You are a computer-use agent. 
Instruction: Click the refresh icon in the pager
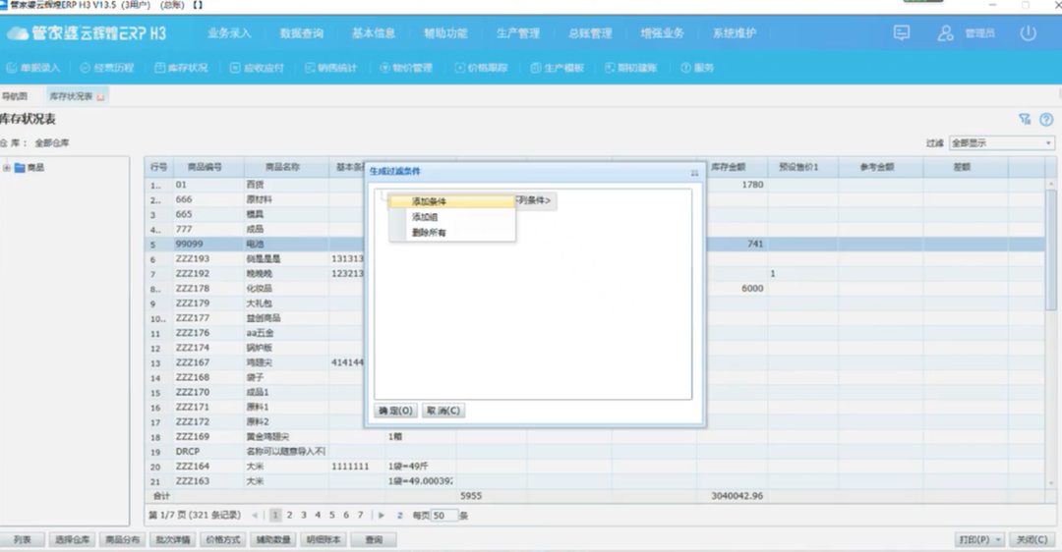point(399,516)
